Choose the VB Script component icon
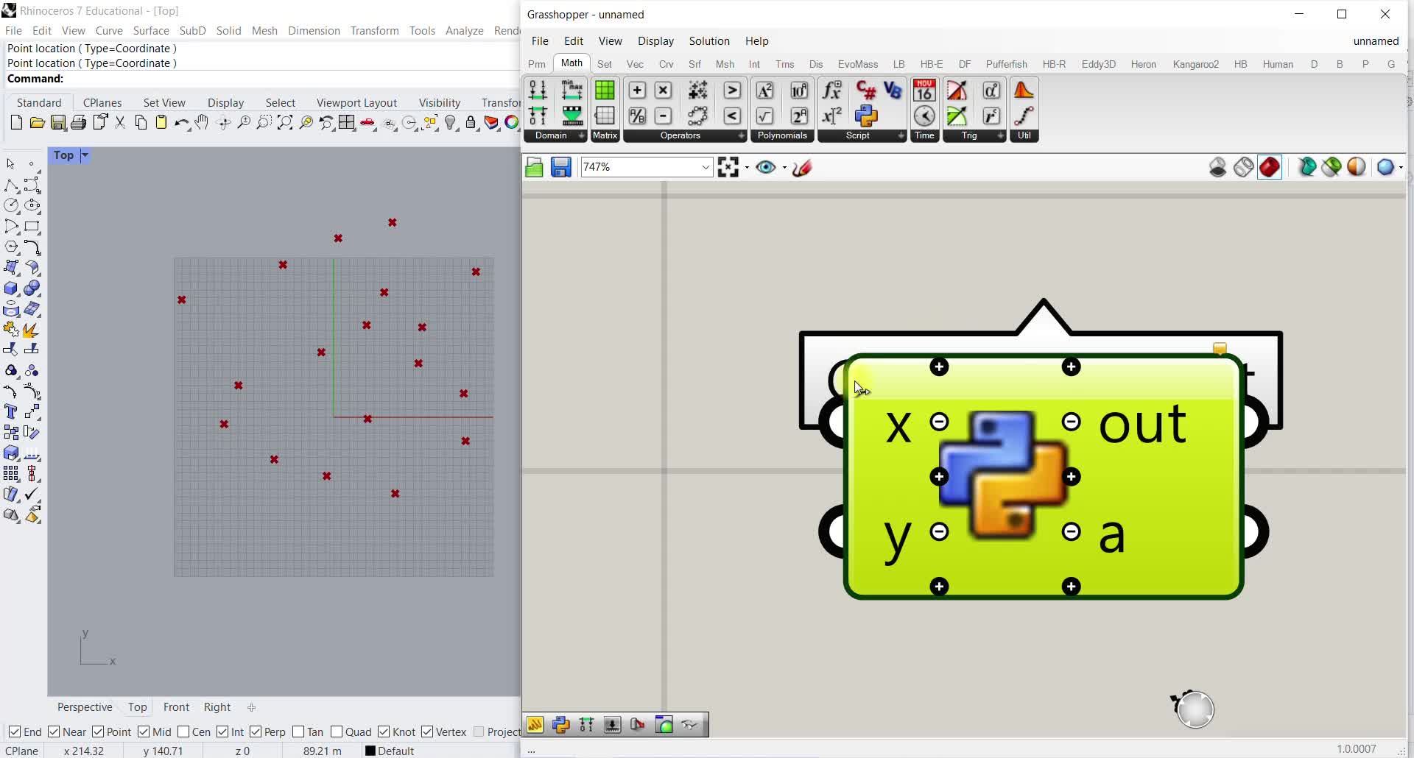The width and height of the screenshot is (1414, 758). [893, 91]
